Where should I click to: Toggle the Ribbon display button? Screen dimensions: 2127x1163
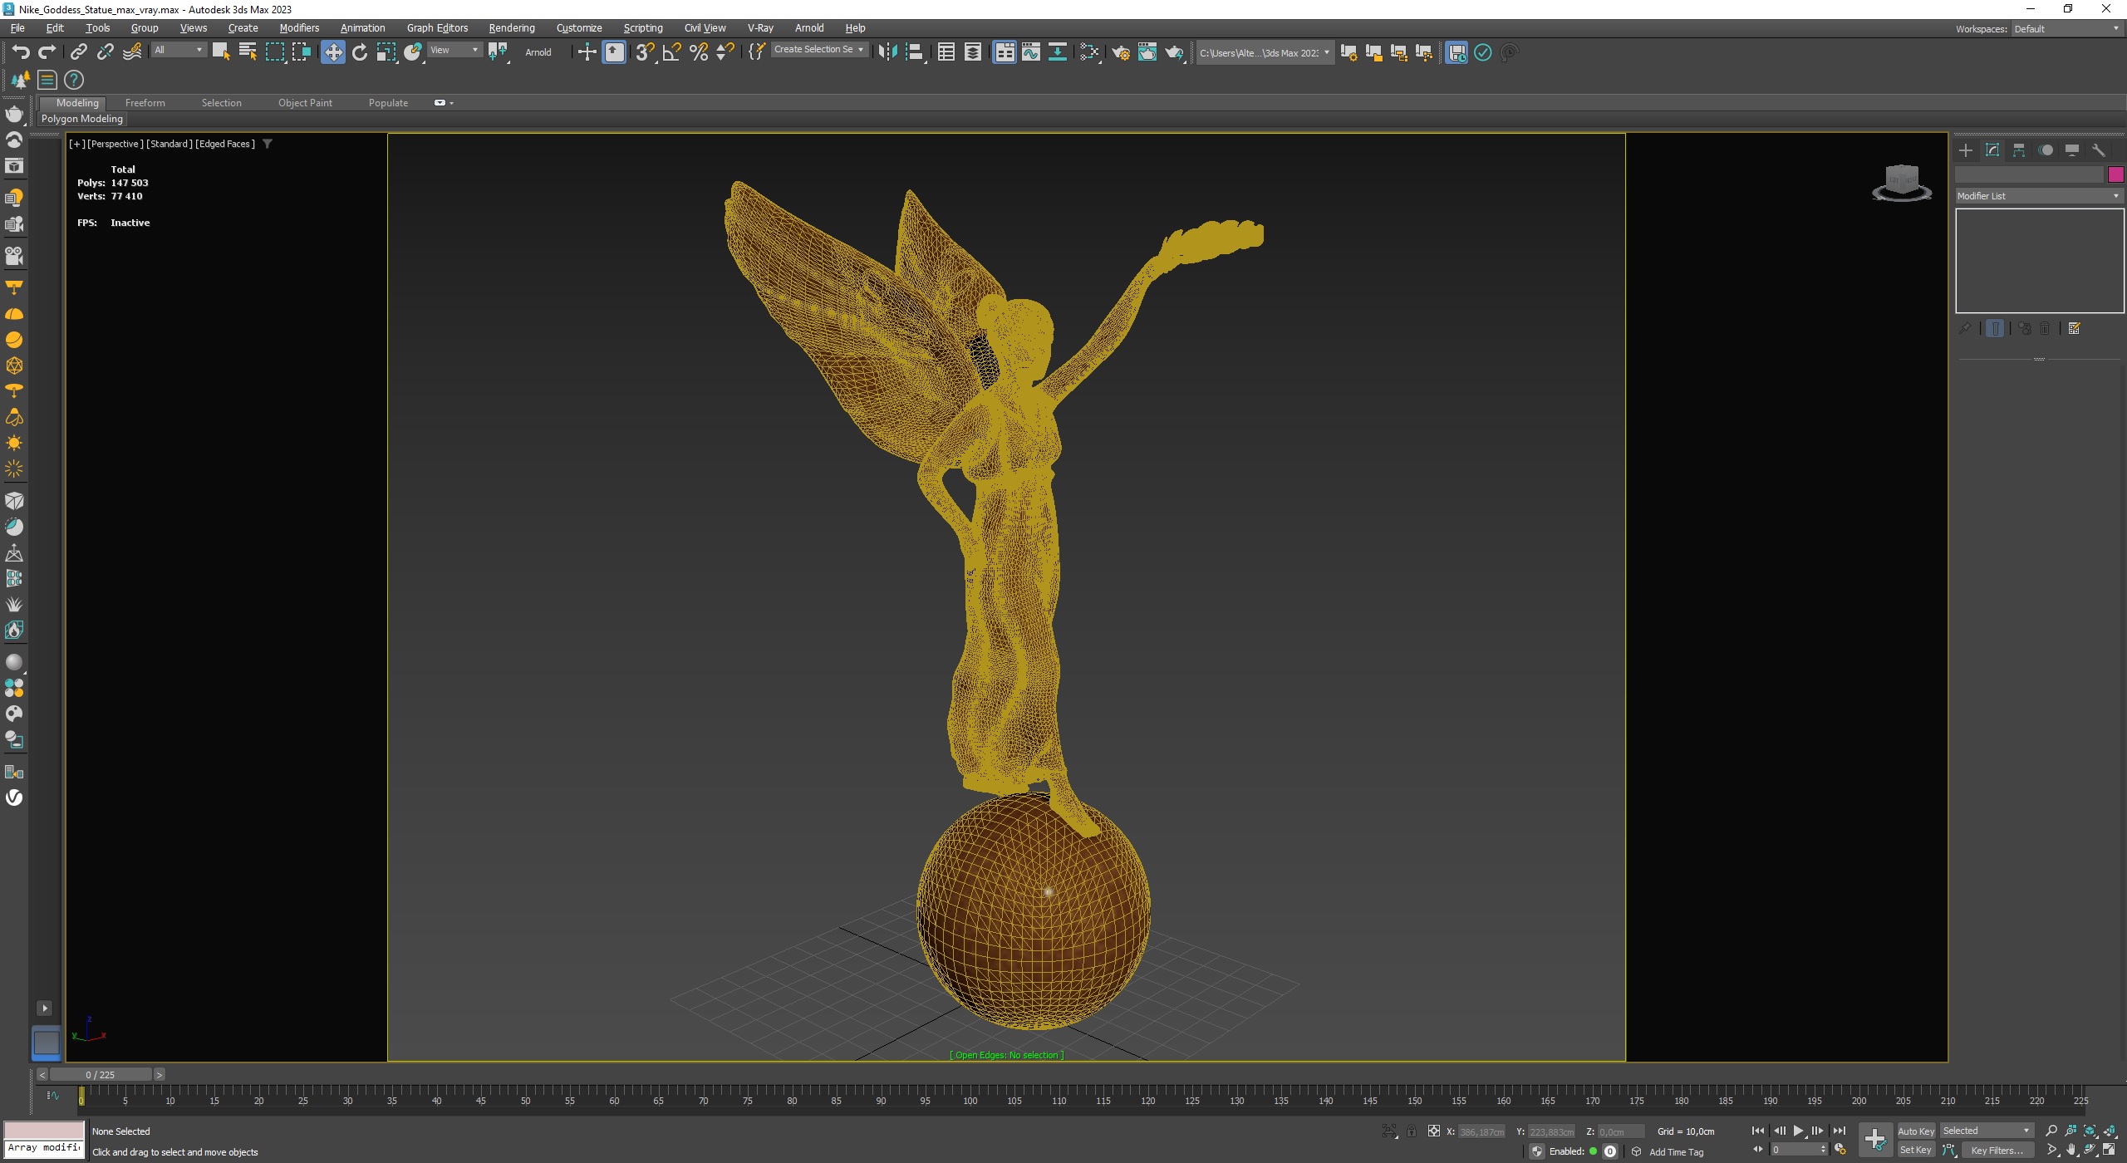pyautogui.click(x=1004, y=52)
